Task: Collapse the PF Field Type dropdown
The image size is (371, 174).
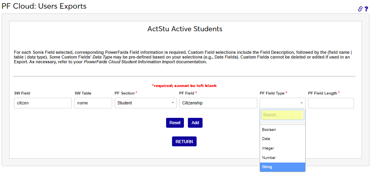Action: point(283,103)
